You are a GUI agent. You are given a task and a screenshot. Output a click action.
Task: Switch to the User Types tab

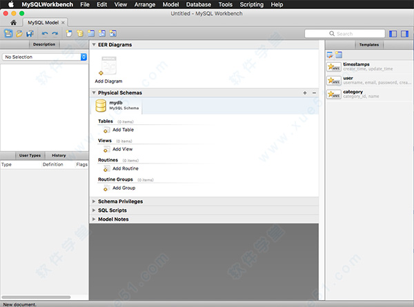click(x=30, y=155)
